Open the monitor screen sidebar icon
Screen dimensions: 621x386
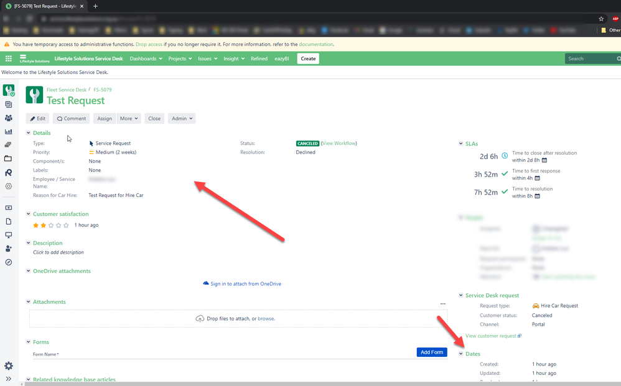(8, 235)
